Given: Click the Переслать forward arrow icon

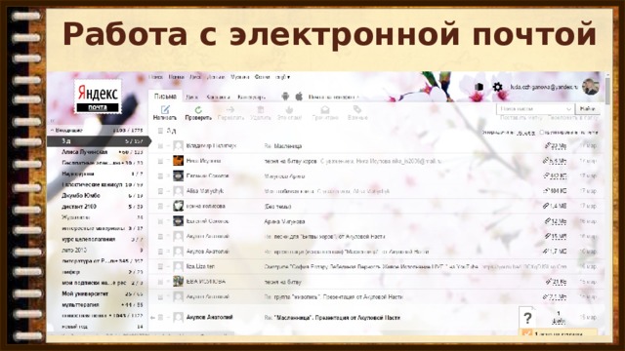Looking at the screenshot, I should pos(230,109).
